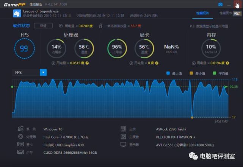Click the 24分15秒 chart duration label
243x167 pixels.
pos(221,121)
